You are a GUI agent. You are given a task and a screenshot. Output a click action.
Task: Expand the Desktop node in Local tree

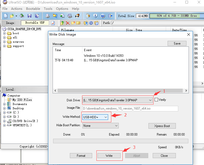coord(4,108)
